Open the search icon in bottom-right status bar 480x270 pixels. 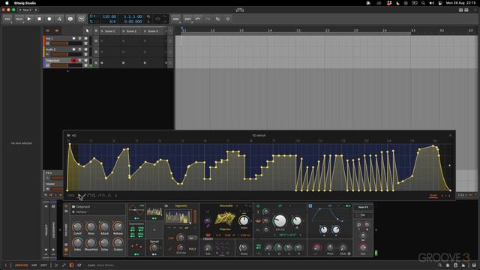click(x=440, y=265)
